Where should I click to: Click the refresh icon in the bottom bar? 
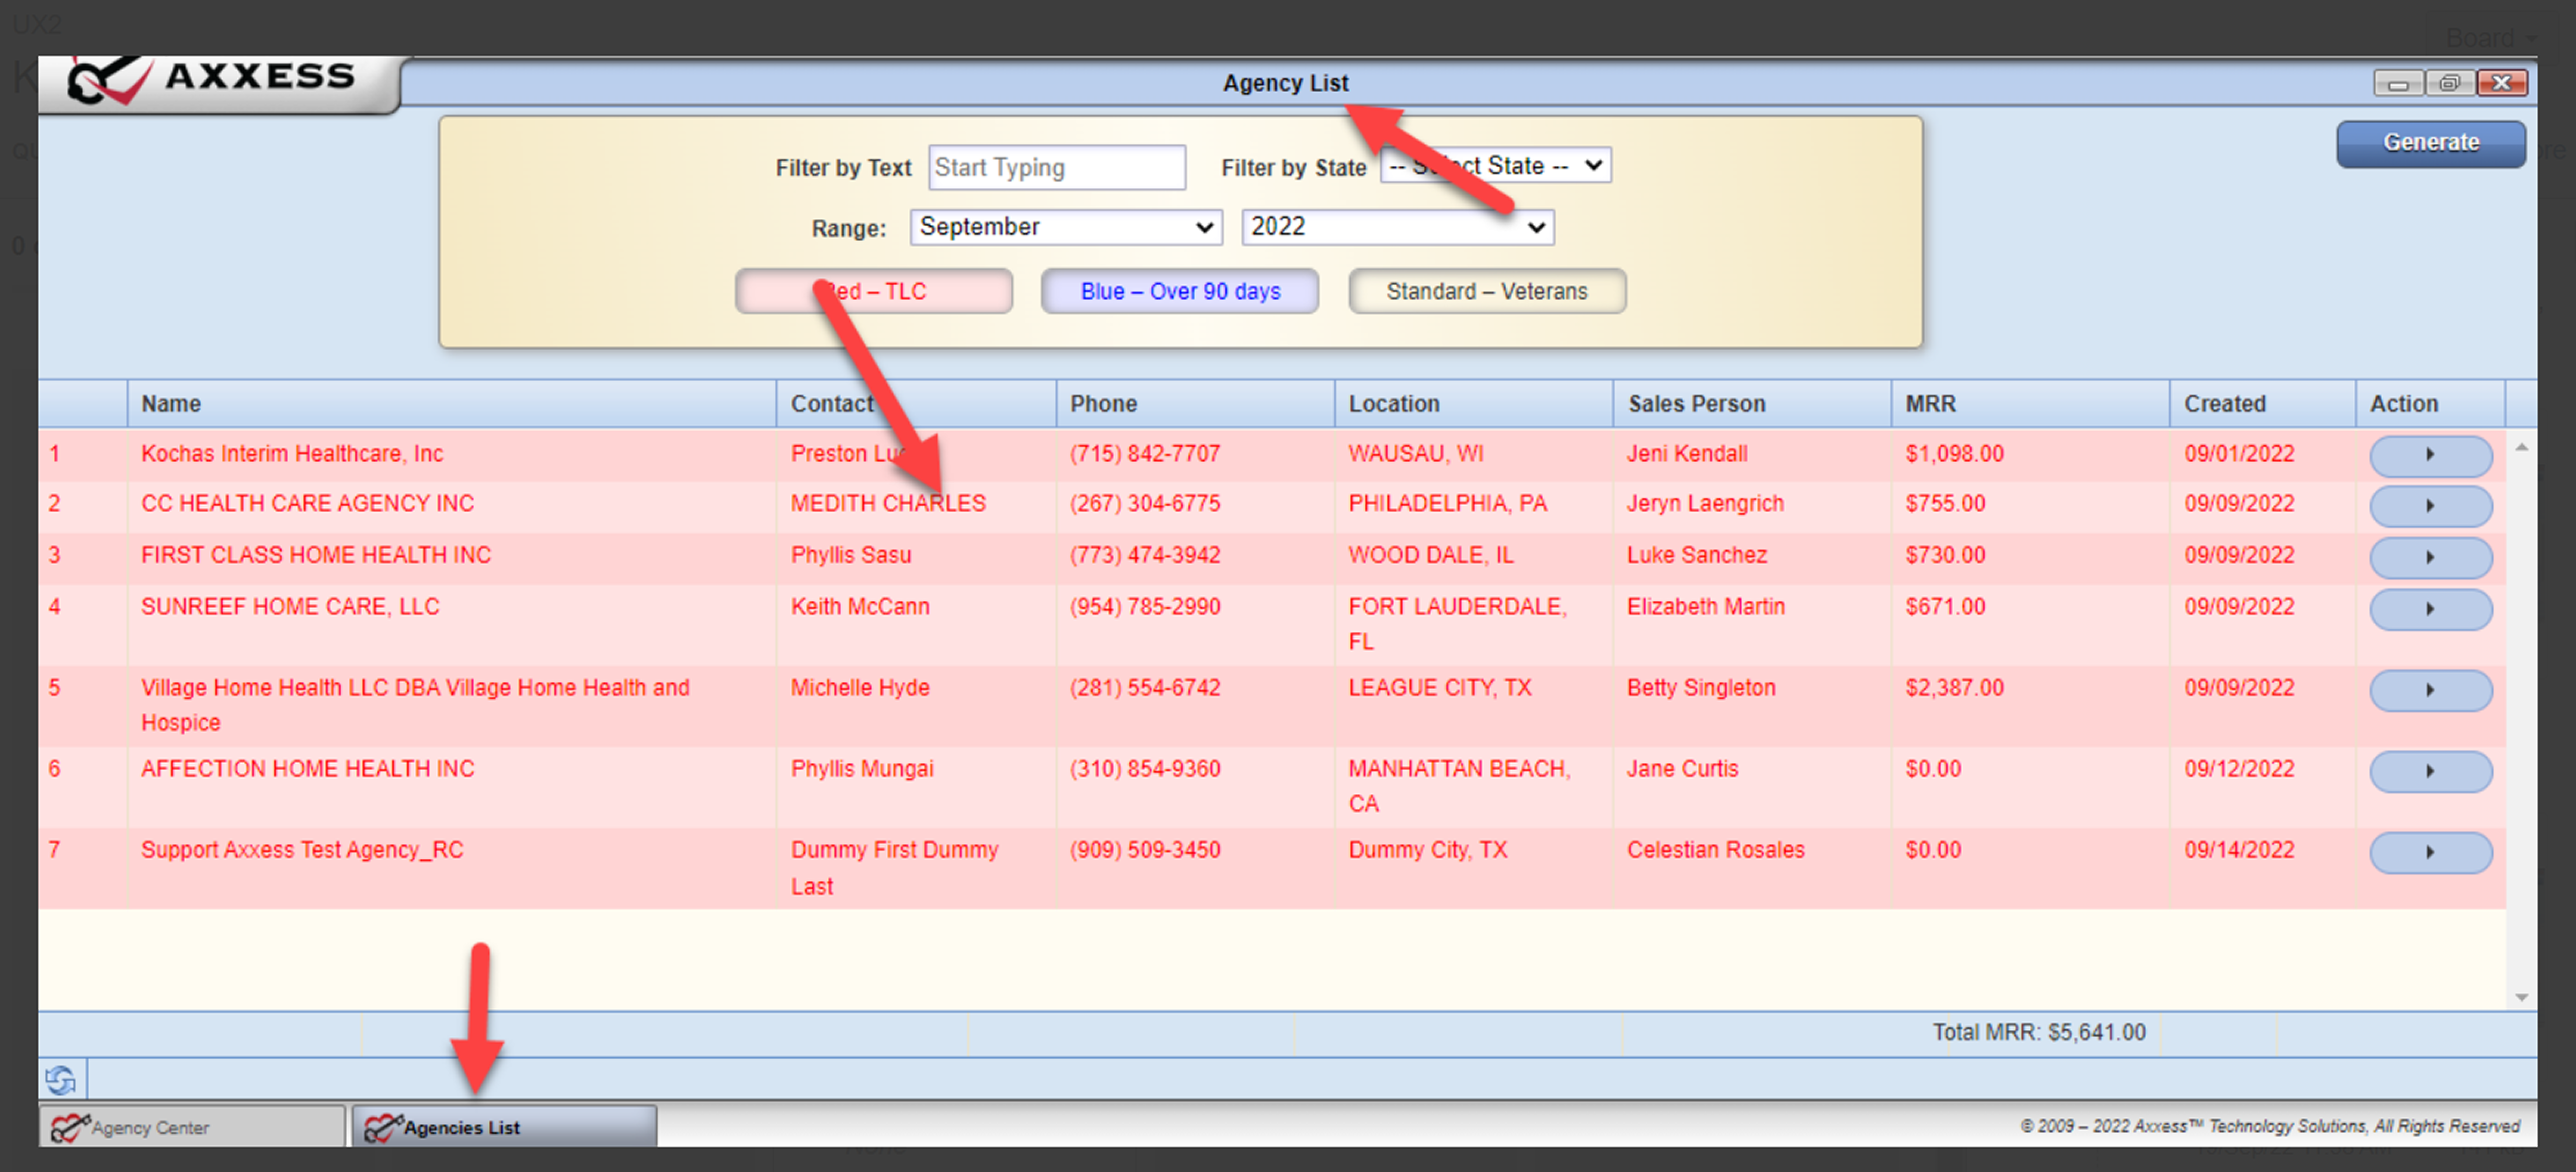[61, 1079]
